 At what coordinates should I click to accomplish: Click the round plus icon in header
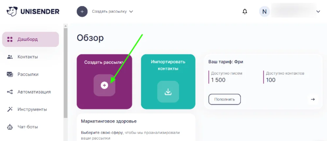(x=82, y=11)
